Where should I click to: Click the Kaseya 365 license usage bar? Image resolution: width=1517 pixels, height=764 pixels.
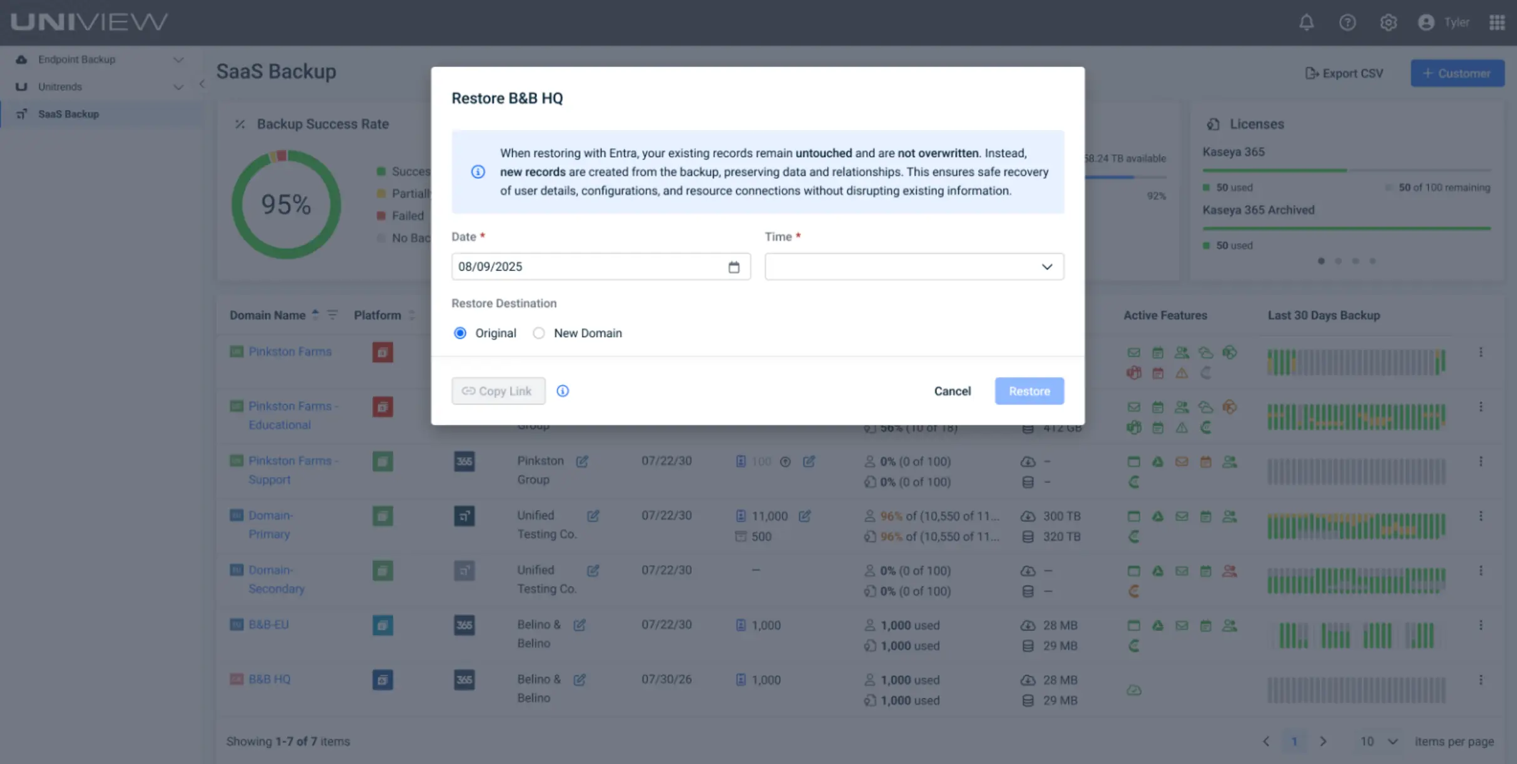point(1346,170)
